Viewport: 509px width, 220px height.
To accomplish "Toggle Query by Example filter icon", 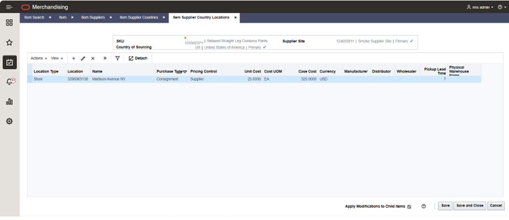I will click(118, 59).
